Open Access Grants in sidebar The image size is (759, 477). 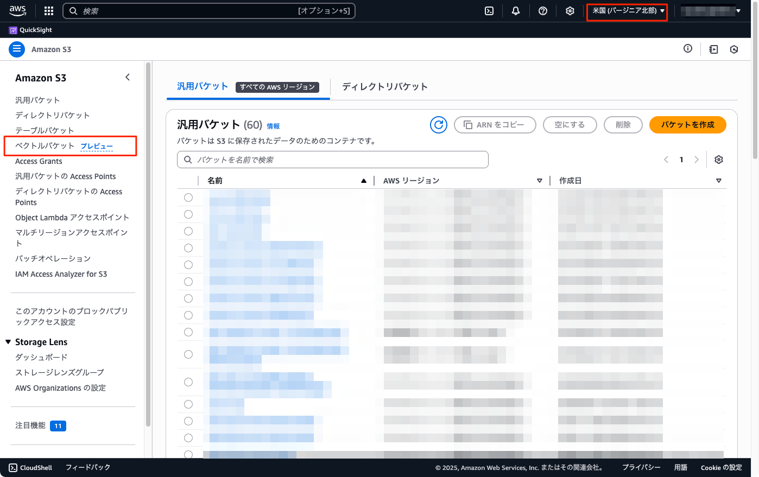click(39, 161)
